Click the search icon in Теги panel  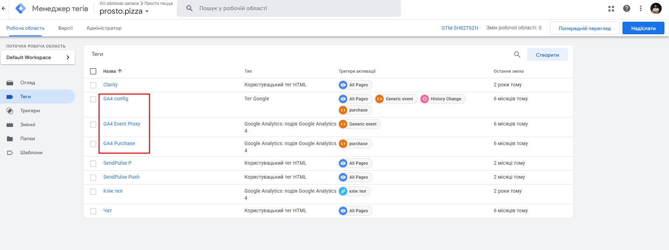coord(517,55)
